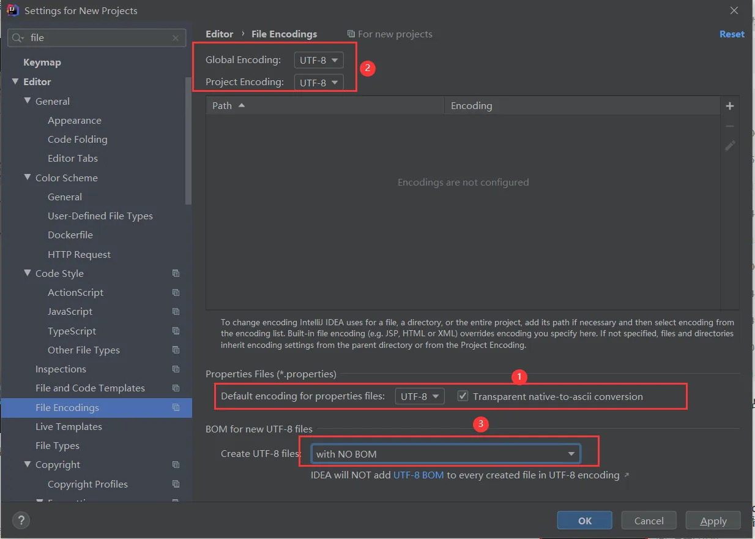Image resolution: width=755 pixels, height=539 pixels.
Task: Open Editor Tabs settings page
Action: 73,159
